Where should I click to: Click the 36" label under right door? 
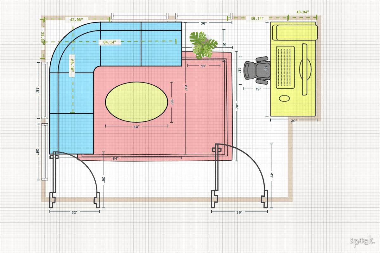coord(239,213)
